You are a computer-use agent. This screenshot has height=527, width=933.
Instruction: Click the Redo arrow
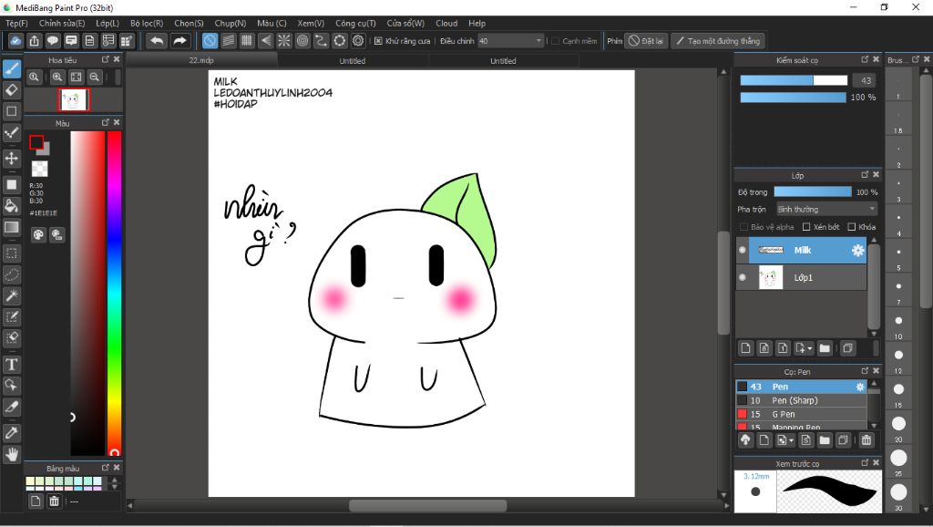179,40
